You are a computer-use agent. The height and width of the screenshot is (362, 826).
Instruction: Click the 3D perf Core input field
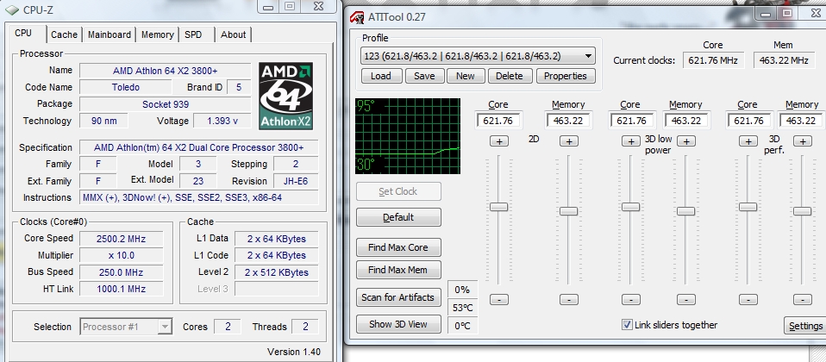[x=749, y=121]
